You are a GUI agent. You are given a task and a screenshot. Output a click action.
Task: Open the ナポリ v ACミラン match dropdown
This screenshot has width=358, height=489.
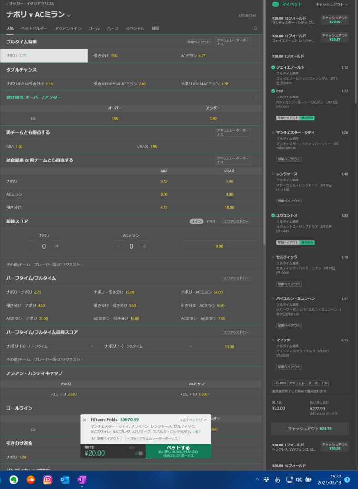tap(69, 15)
